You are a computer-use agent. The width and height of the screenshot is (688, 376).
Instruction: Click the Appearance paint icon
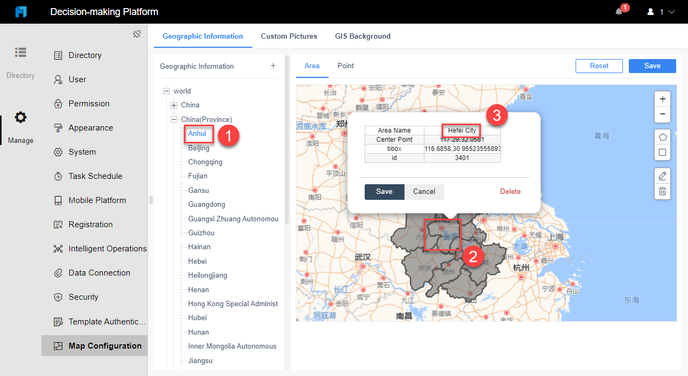tap(58, 128)
